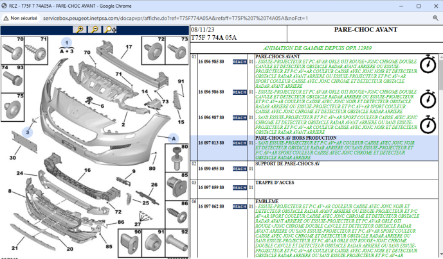This screenshot has width=443, height=259.
Task: Click diagram label 24 on lower trim
Action: tap(20, 173)
